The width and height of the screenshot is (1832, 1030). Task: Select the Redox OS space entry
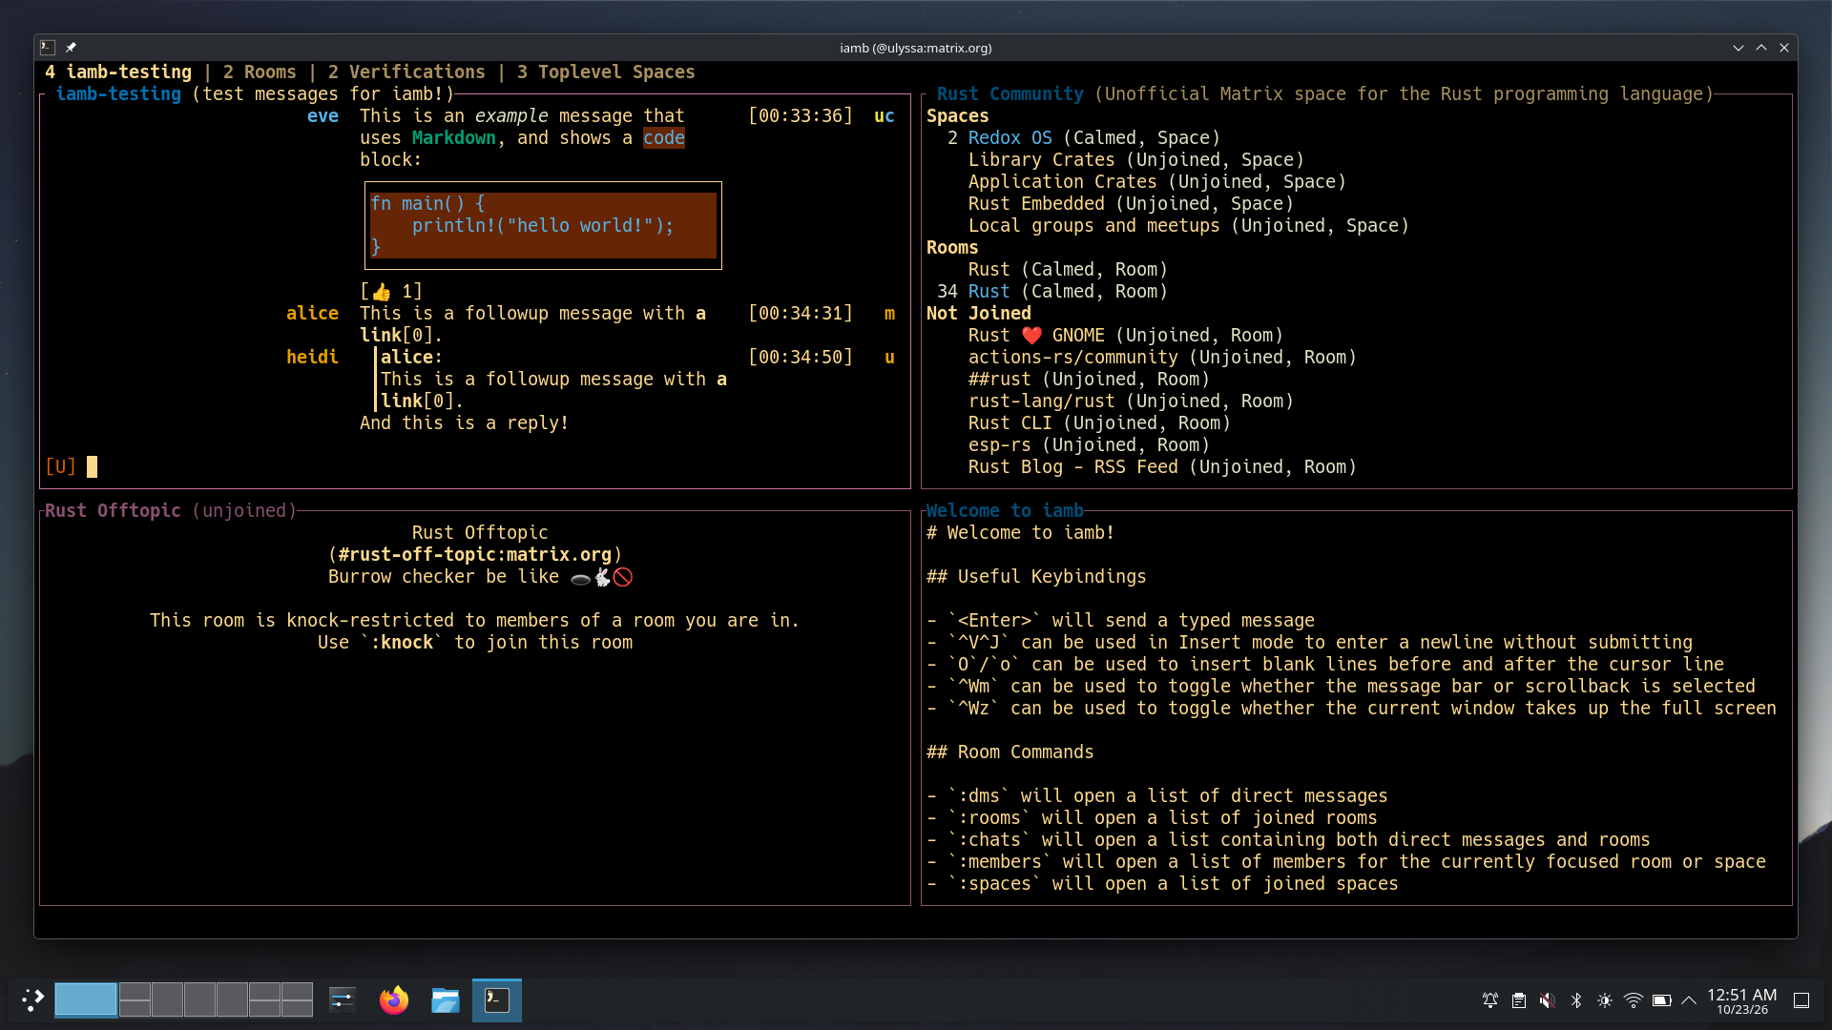pos(1084,137)
